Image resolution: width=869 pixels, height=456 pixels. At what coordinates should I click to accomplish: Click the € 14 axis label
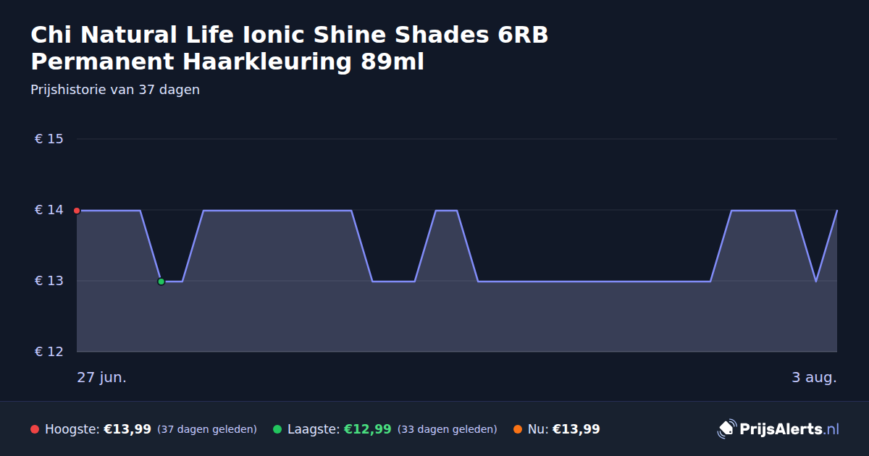pos(49,210)
